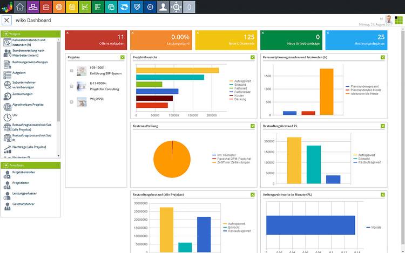Select Zeitbuchungen in the Widgets list
Image resolution: width=405 pixels, height=253 pixels.
pyautogui.click(x=22, y=94)
